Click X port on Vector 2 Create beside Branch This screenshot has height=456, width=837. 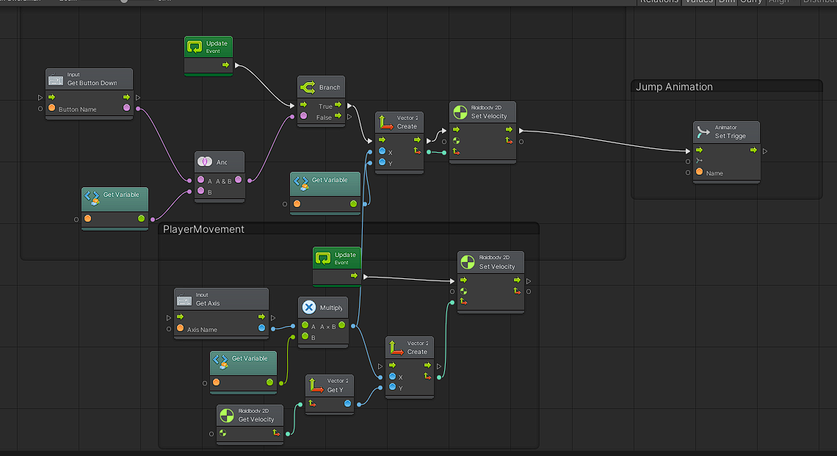point(382,152)
